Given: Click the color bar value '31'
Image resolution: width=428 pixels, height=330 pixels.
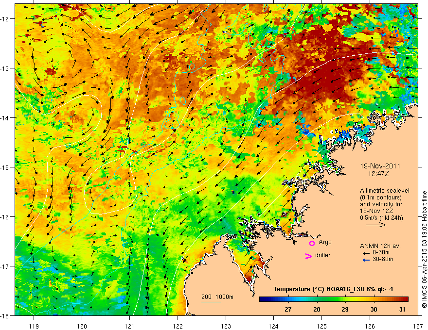Looking at the screenshot, I should tap(402, 309).
